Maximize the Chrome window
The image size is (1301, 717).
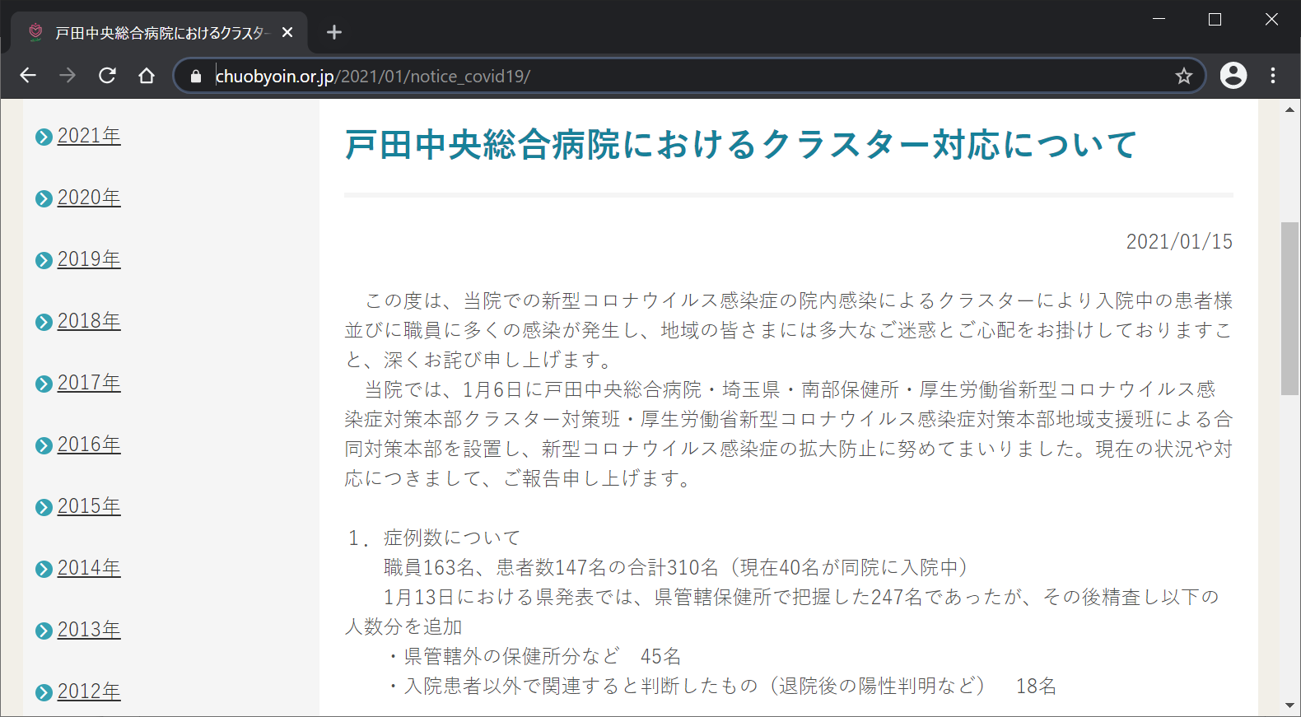(1215, 20)
